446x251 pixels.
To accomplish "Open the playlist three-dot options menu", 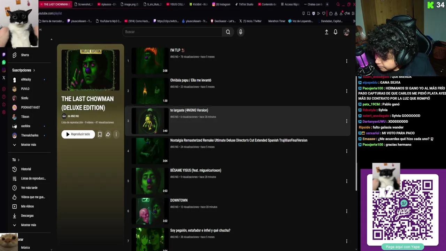I will 116,134.
